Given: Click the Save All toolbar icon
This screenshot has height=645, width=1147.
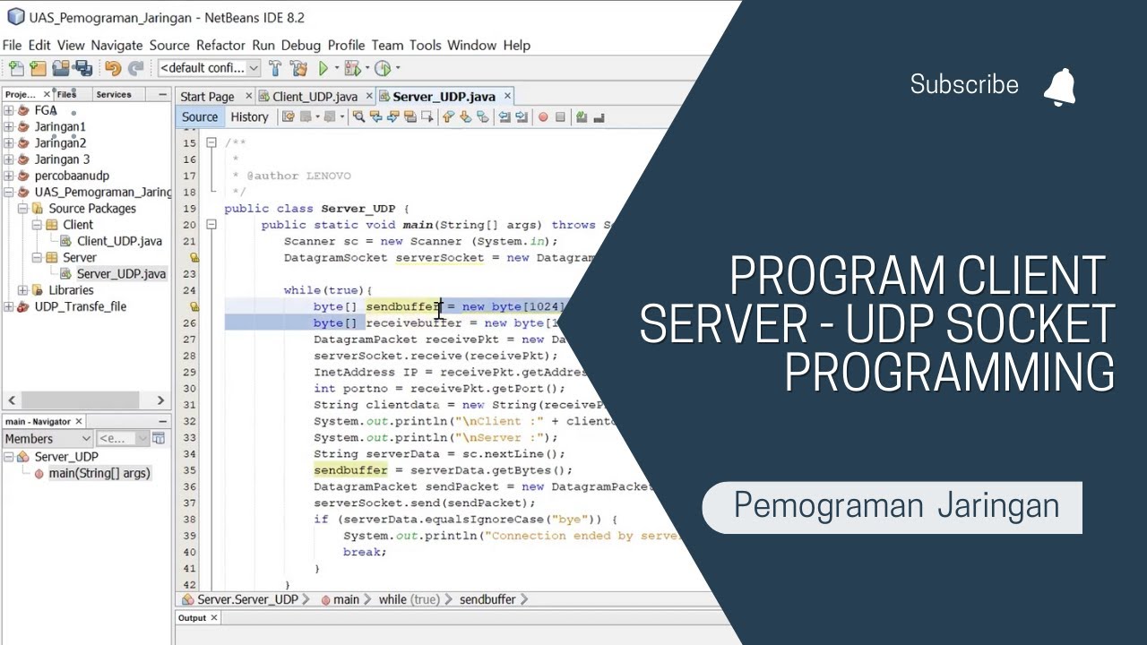Looking at the screenshot, I should point(83,68).
